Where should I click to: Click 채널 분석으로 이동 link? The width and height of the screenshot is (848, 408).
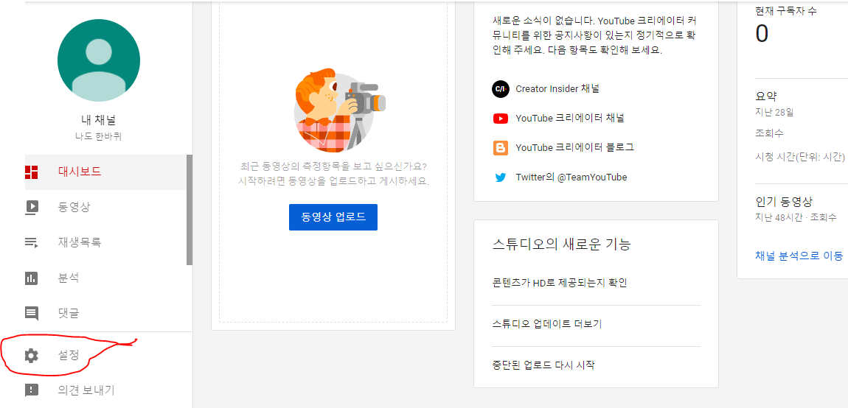click(x=799, y=256)
